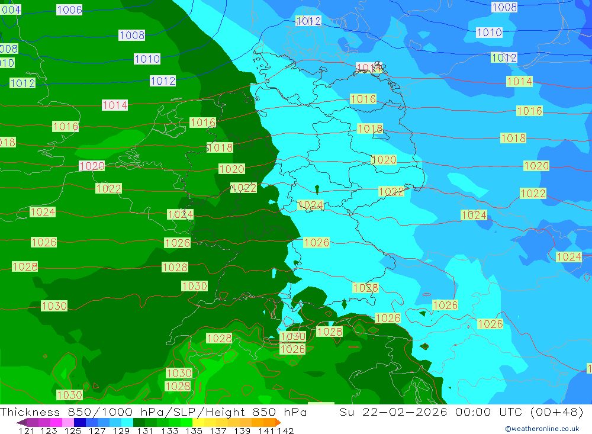Click the 1026 label directly below a 1030 label

292,349
